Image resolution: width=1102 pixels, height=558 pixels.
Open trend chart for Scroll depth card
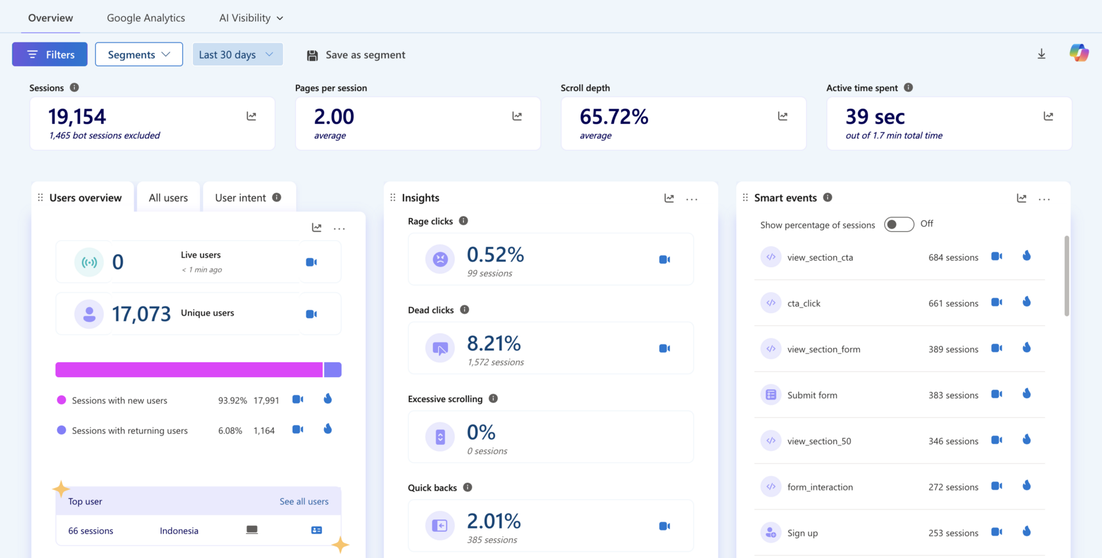[783, 116]
